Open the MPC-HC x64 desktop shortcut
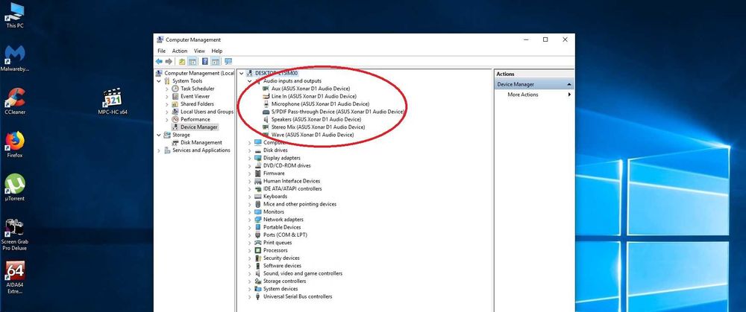The width and height of the screenshot is (746, 312). pyautogui.click(x=113, y=101)
